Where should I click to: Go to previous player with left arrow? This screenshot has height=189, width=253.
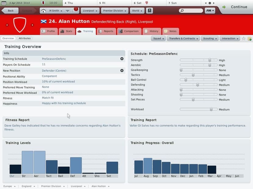(7, 25)
